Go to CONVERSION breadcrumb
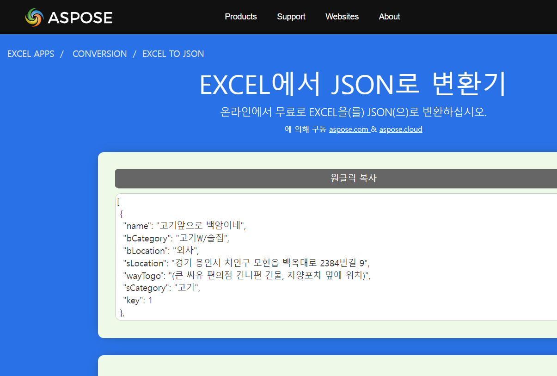The height and width of the screenshot is (376, 557). 100,54
